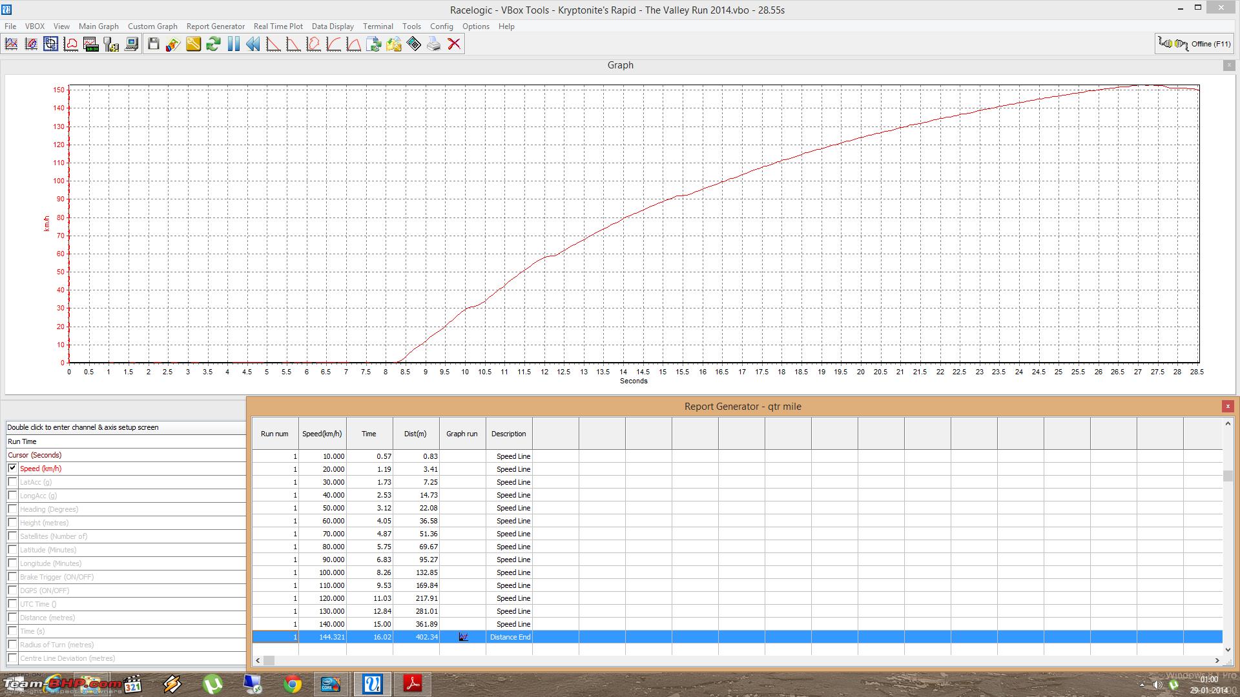Enable the Distance (metres) checkbox
The height and width of the screenshot is (697, 1240).
click(12, 618)
